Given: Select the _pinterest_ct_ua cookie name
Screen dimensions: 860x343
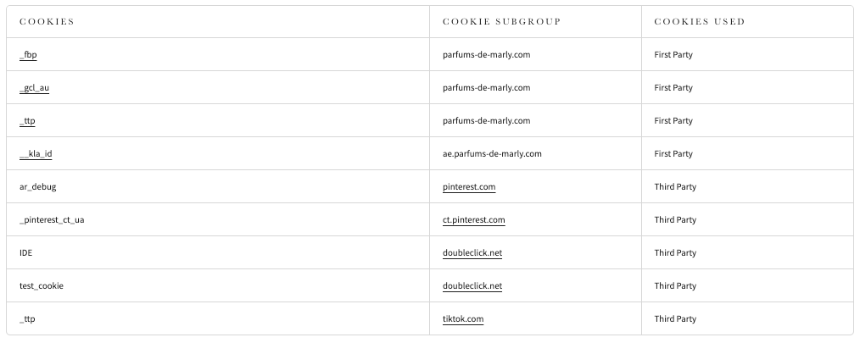Looking at the screenshot, I should tap(52, 220).
